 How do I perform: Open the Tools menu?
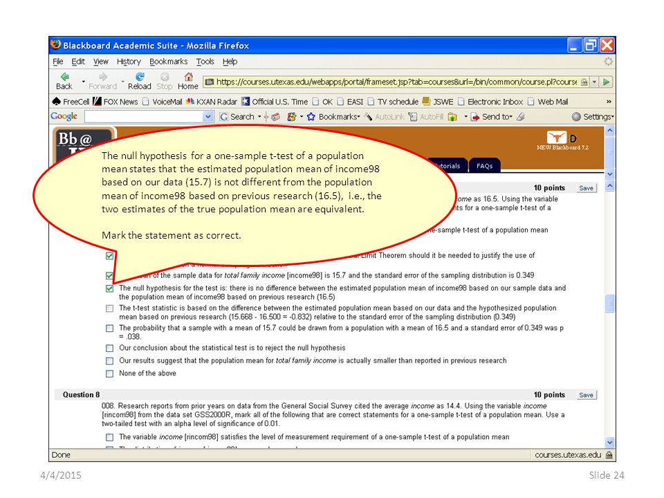point(205,62)
